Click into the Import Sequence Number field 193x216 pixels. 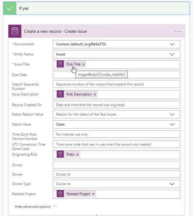click(116, 84)
